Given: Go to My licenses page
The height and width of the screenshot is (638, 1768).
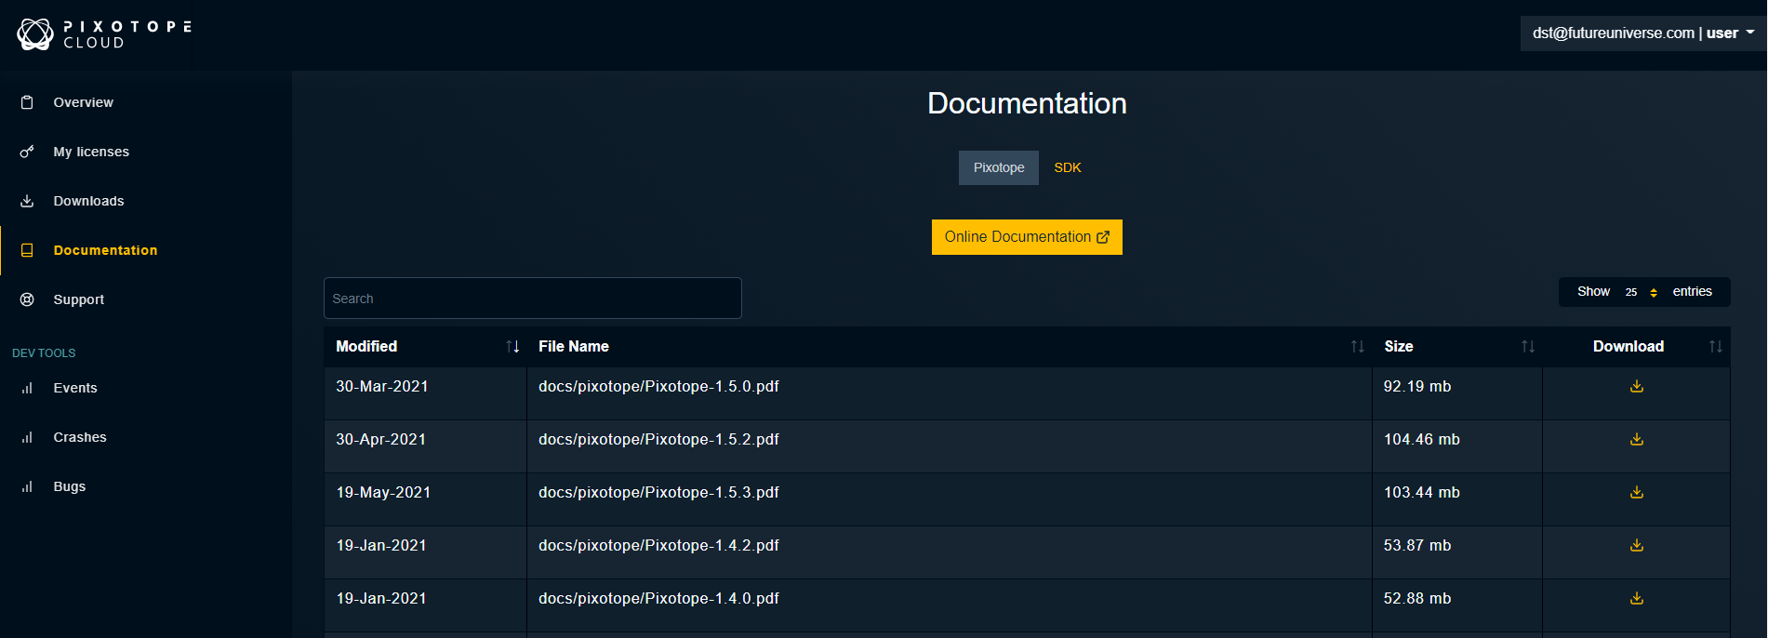Looking at the screenshot, I should (91, 152).
